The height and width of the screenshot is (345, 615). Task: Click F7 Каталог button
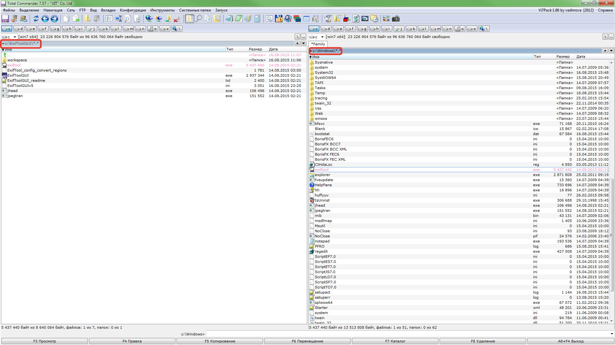point(395,341)
